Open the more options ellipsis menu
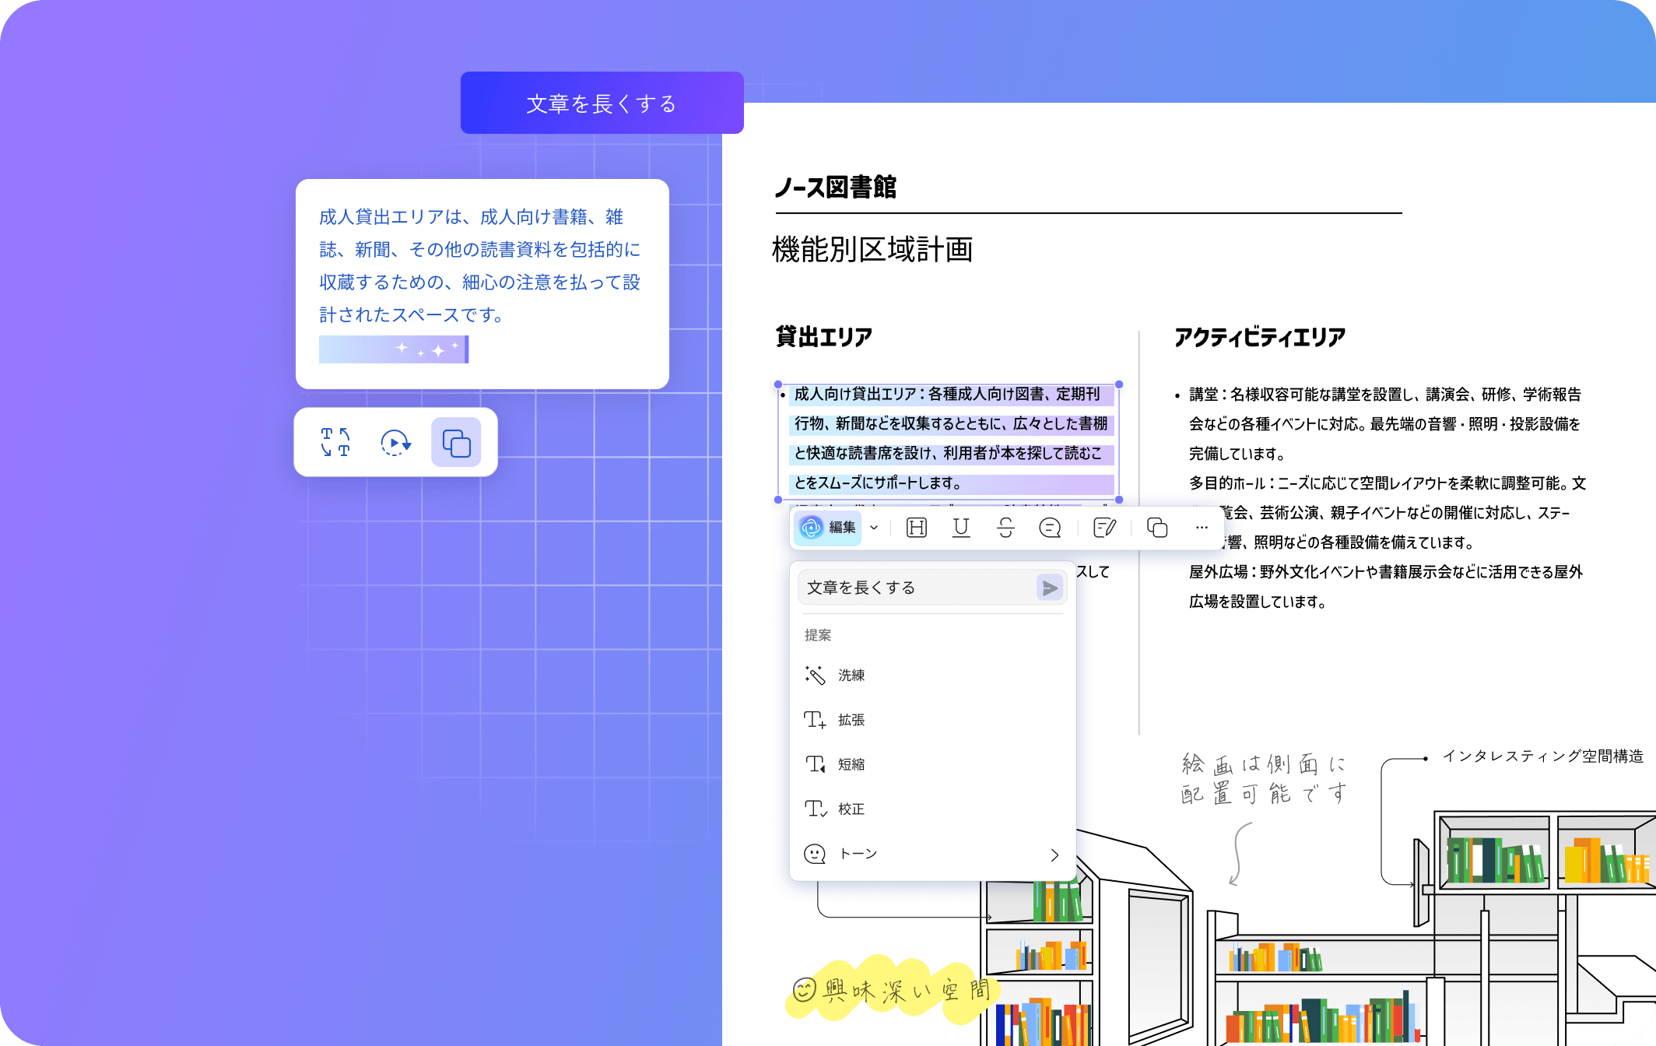The width and height of the screenshot is (1656, 1046). pyautogui.click(x=1202, y=528)
